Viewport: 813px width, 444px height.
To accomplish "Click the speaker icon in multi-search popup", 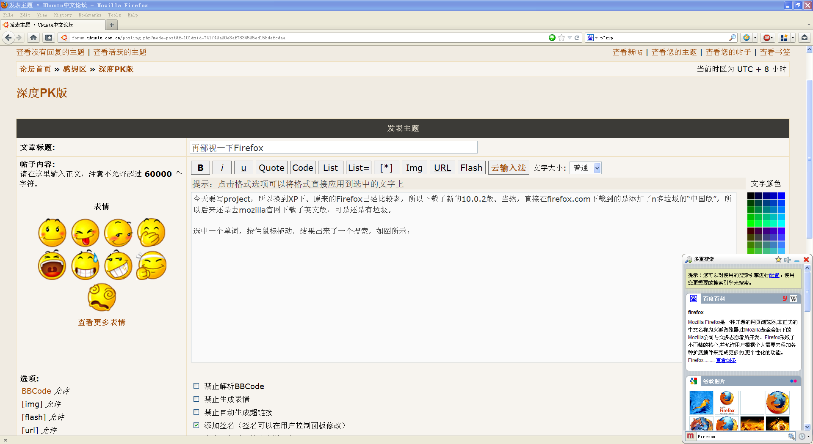I will (x=788, y=260).
